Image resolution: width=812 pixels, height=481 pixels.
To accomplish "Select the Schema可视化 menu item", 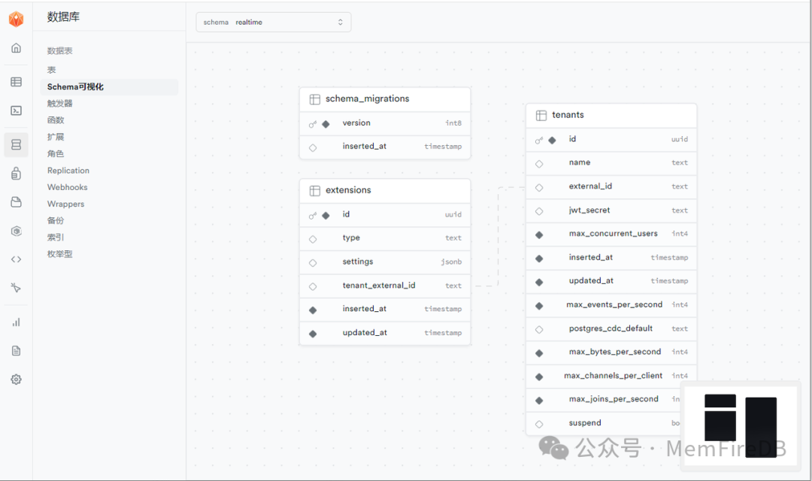I will [75, 87].
